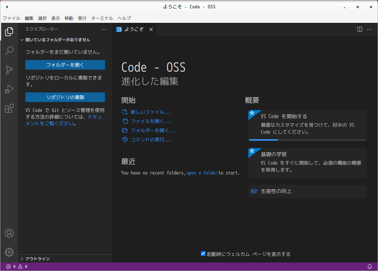378x271 pixels.
Task: Click the 開始 heading
Action: 128,100
